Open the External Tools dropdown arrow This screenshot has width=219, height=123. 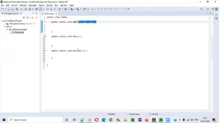(x=81, y=9)
